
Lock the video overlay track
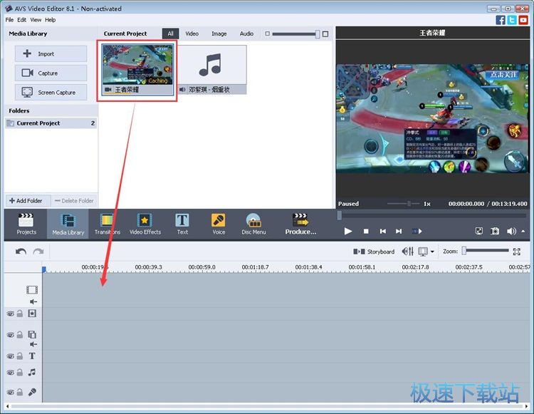point(20,335)
